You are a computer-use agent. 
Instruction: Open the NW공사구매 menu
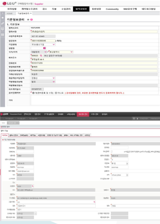[130, 9]
